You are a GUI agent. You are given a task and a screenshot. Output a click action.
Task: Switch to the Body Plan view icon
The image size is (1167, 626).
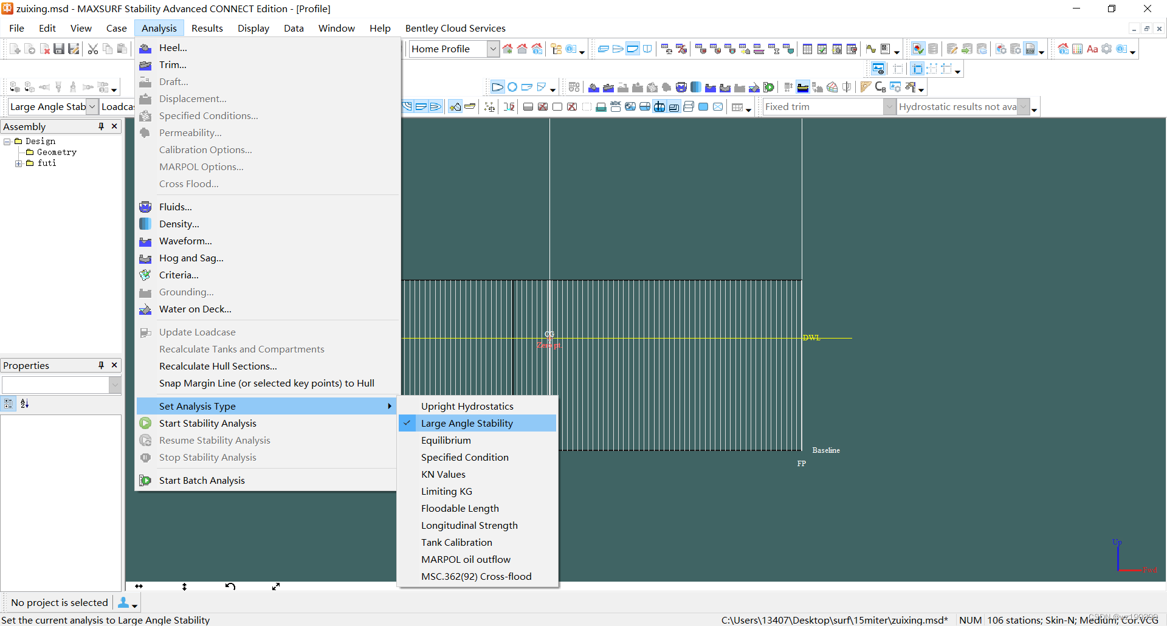coord(647,49)
